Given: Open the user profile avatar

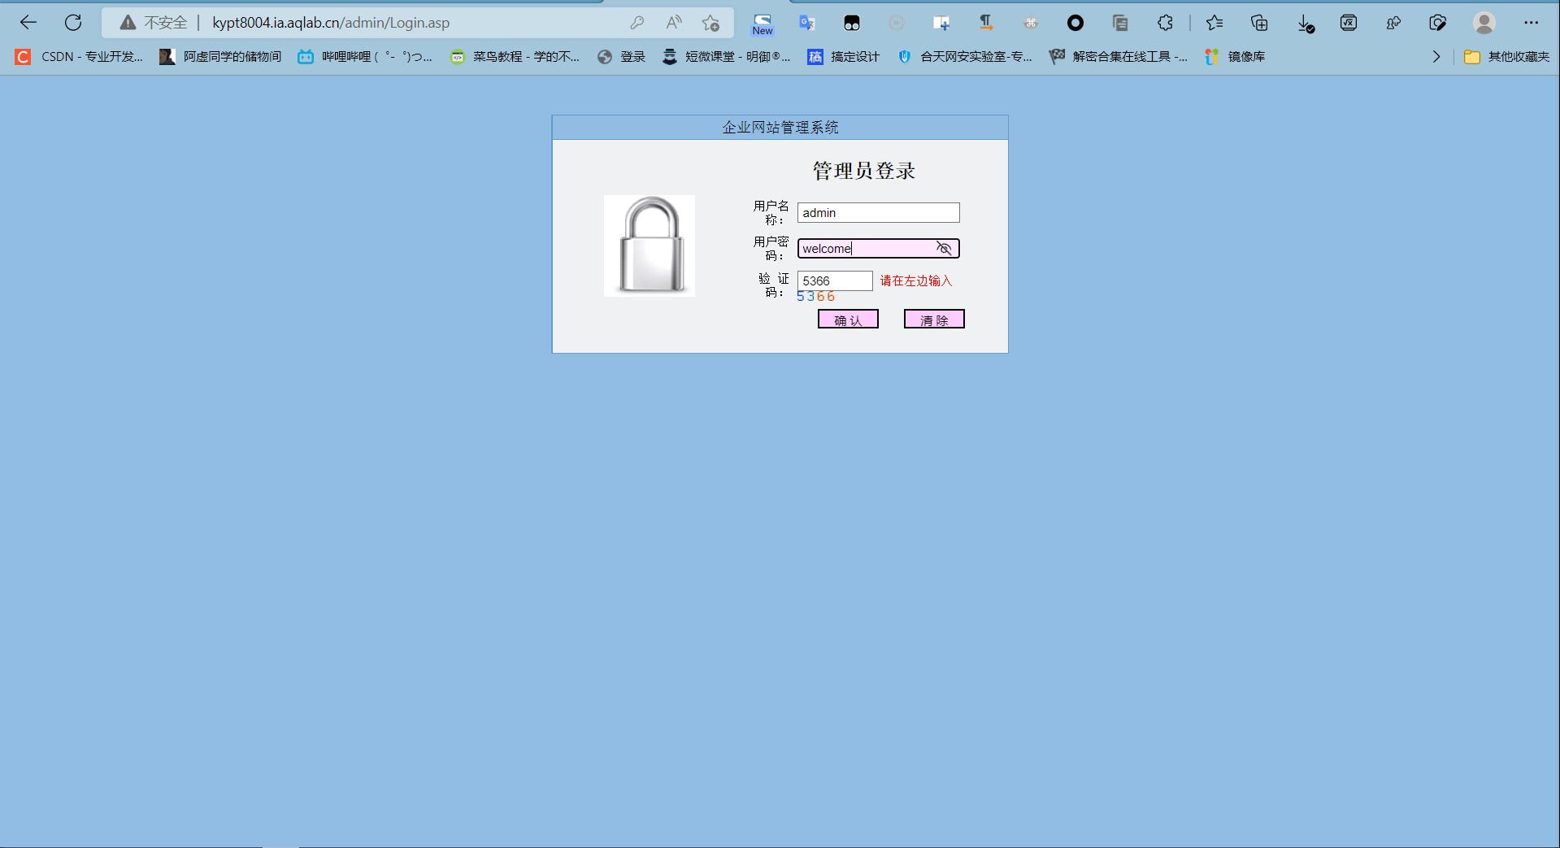Looking at the screenshot, I should pos(1484,23).
